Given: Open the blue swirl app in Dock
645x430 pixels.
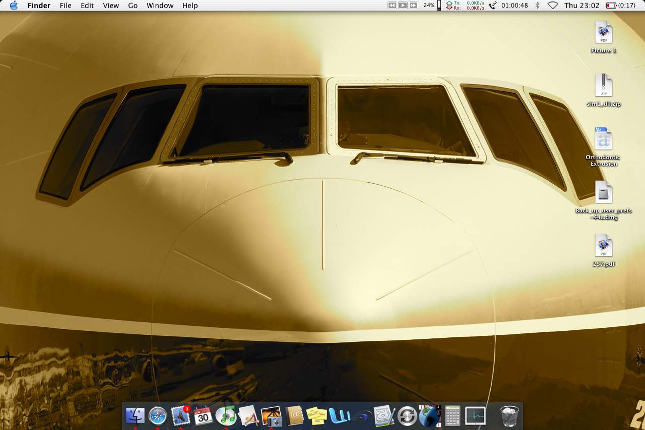Looking at the screenshot, I should coord(362,416).
